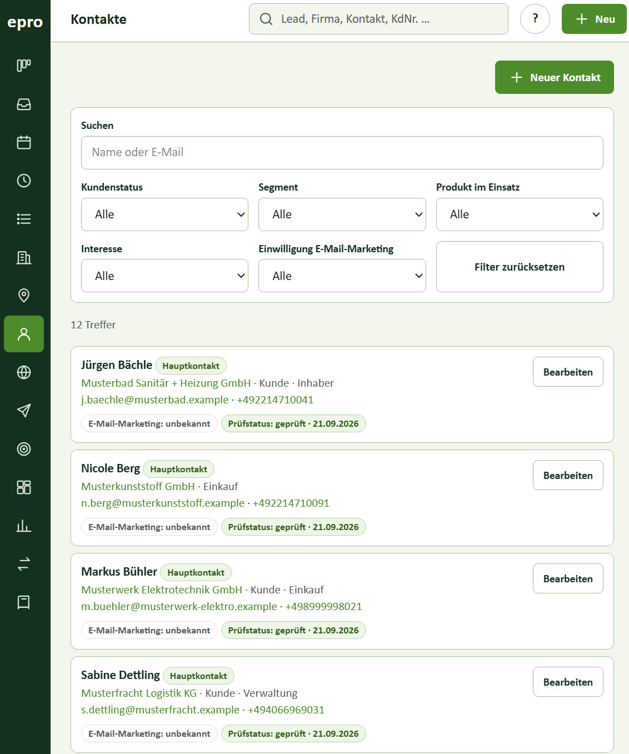This screenshot has height=754, width=629.
Task: Open the bar chart reports sidebar icon
Action: click(x=24, y=526)
